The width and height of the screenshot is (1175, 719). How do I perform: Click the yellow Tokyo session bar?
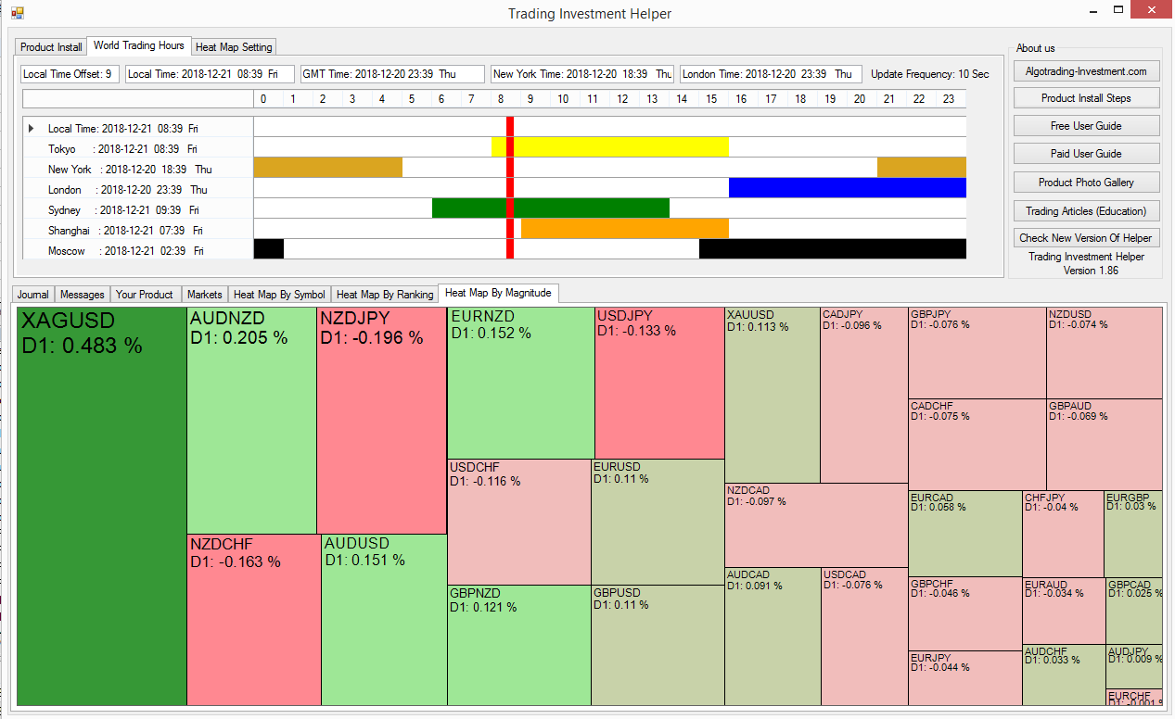point(621,147)
